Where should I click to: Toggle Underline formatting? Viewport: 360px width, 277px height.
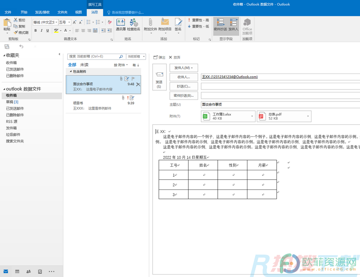coord(48,30)
